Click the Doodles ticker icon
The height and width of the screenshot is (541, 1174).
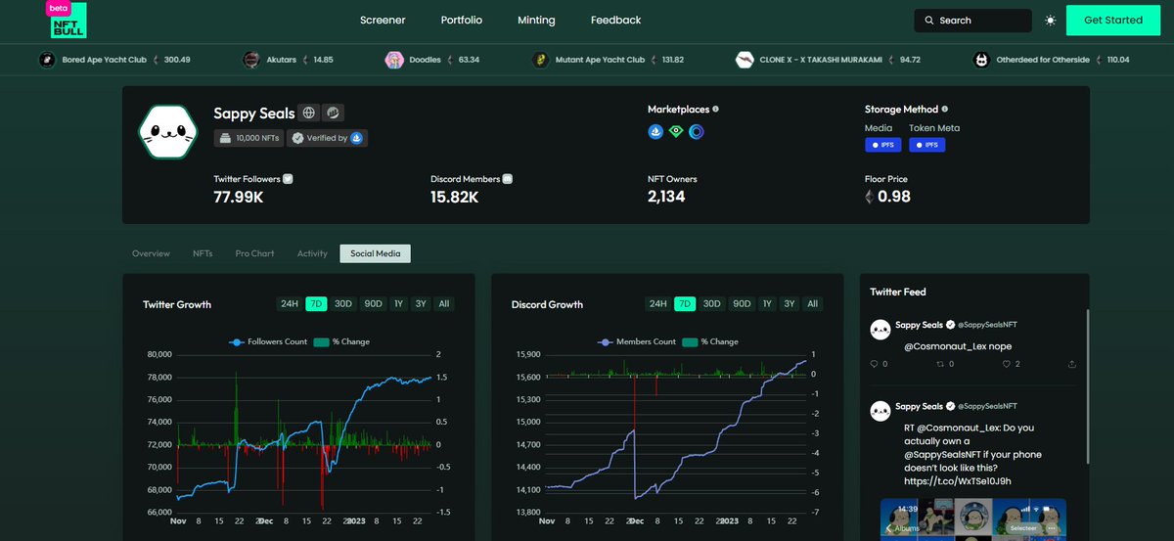point(394,60)
